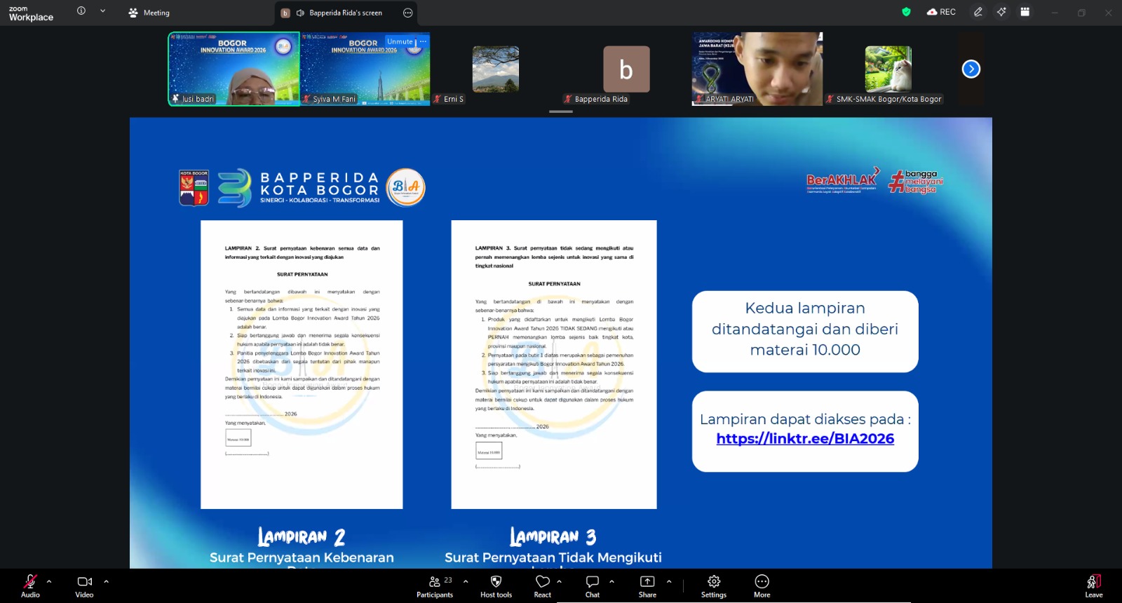The image size is (1122, 603).
Task: Expand the Chat options caret
Action: pyautogui.click(x=611, y=581)
